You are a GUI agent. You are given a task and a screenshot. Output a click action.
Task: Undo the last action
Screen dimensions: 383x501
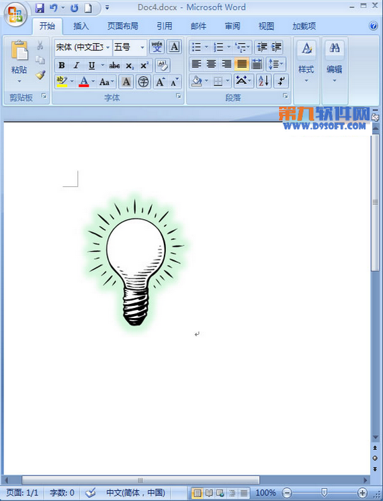click(54, 8)
